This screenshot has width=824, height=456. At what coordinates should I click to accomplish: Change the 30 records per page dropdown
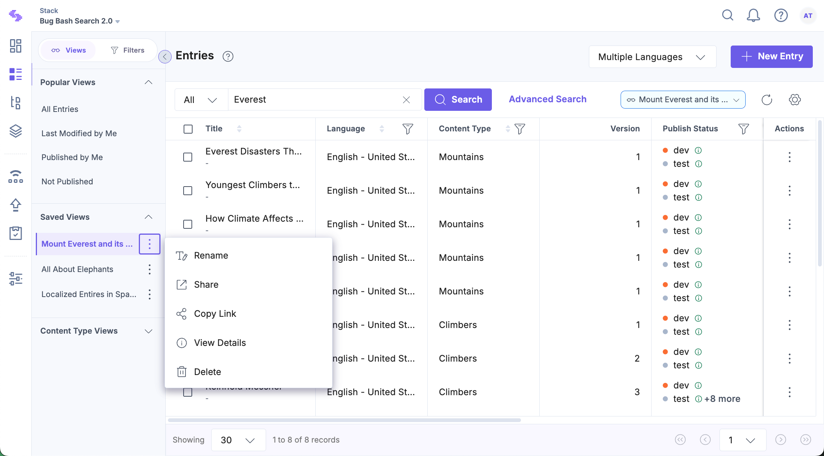tap(238, 440)
